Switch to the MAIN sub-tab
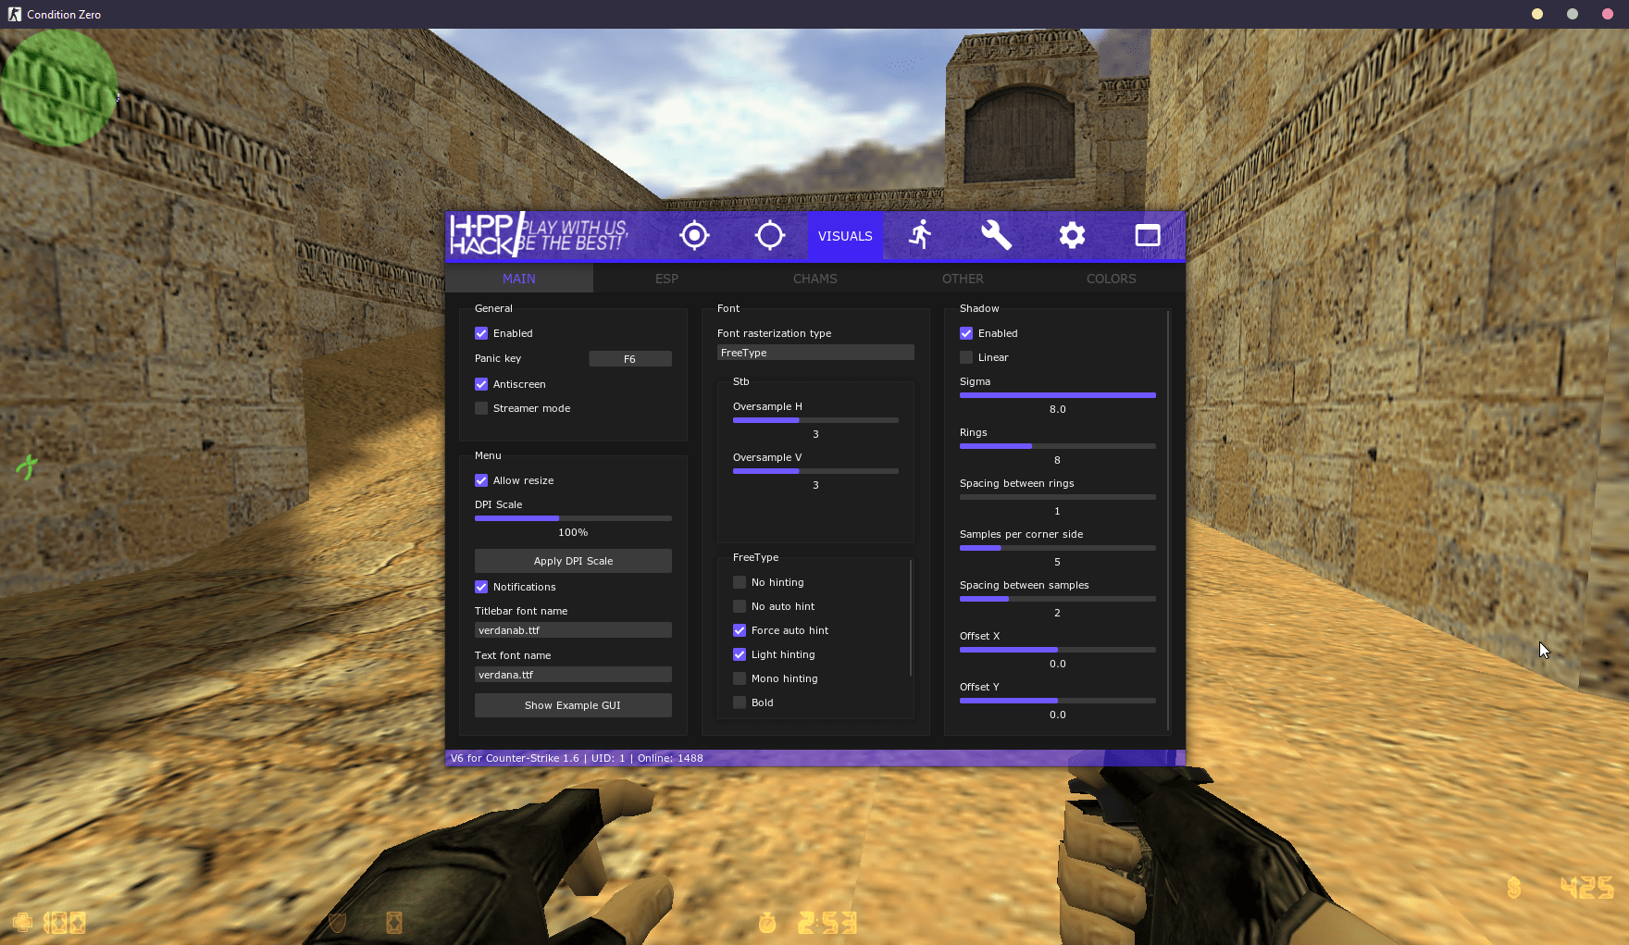Screen dimensions: 1629x945 coord(519,279)
